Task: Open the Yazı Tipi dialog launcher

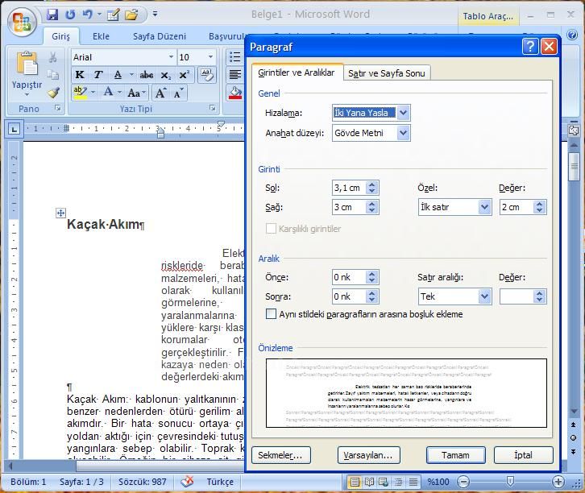Action: 212,108
